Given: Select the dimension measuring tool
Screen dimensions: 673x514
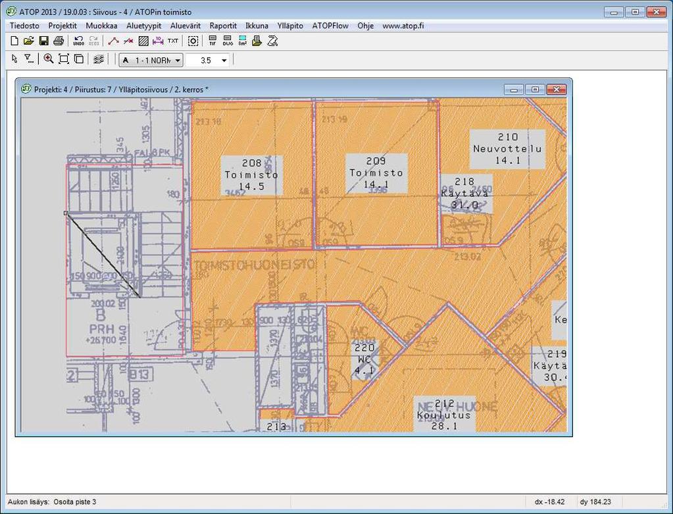Looking at the screenshot, I should [158, 41].
